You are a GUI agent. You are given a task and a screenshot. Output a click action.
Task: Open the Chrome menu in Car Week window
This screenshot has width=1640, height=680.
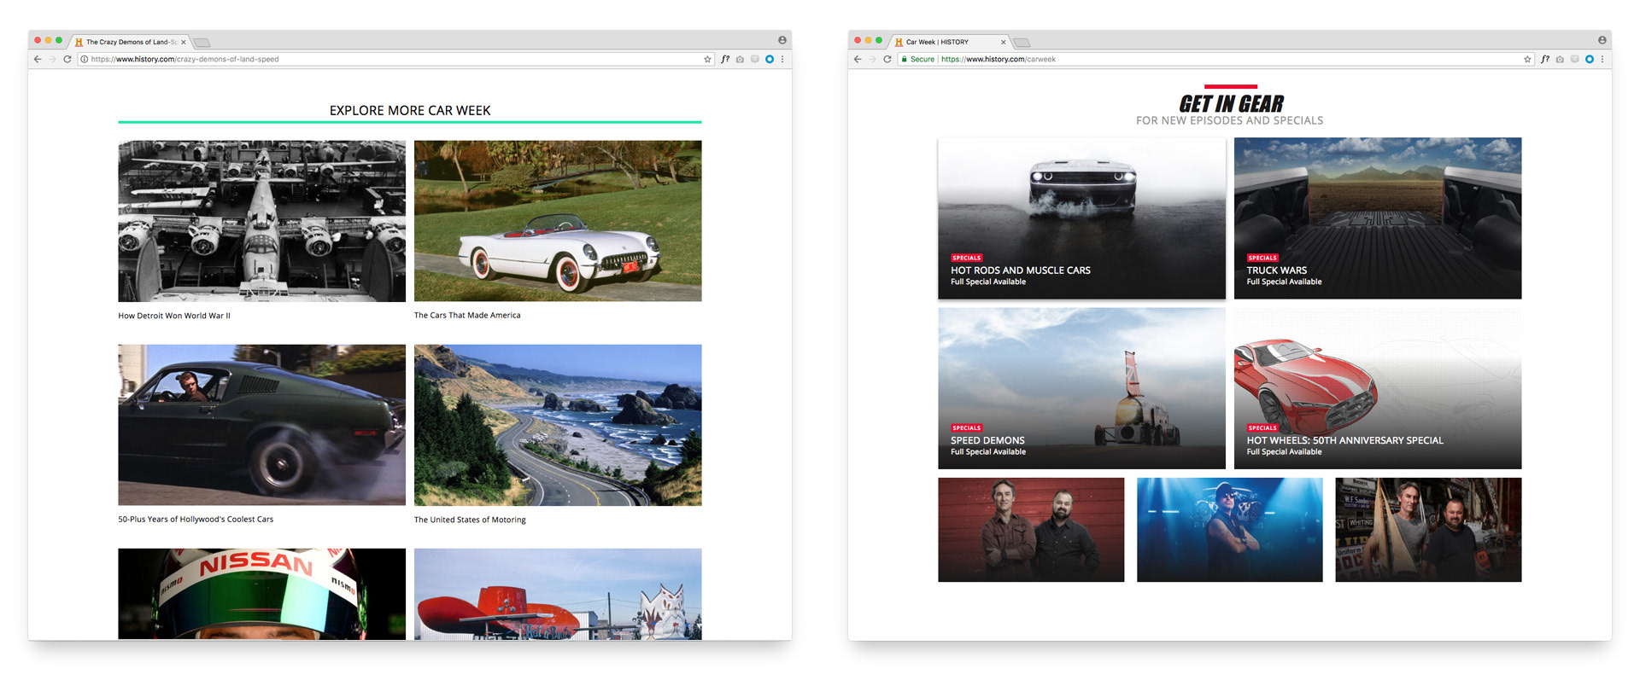point(1602,59)
